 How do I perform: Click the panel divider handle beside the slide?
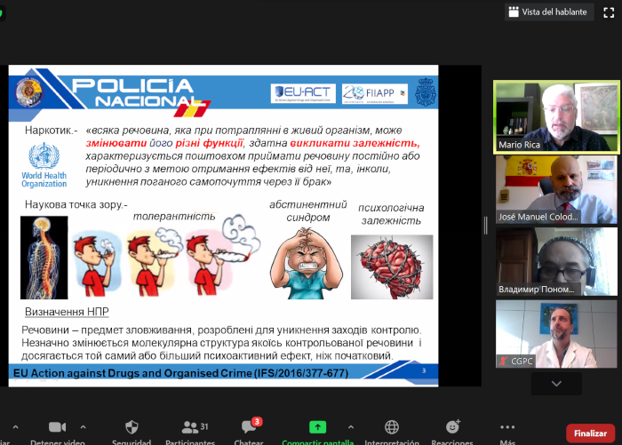click(486, 226)
